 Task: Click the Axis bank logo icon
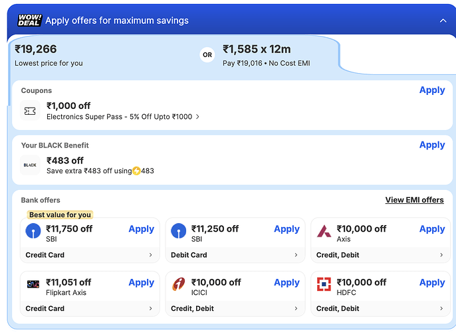click(x=324, y=231)
